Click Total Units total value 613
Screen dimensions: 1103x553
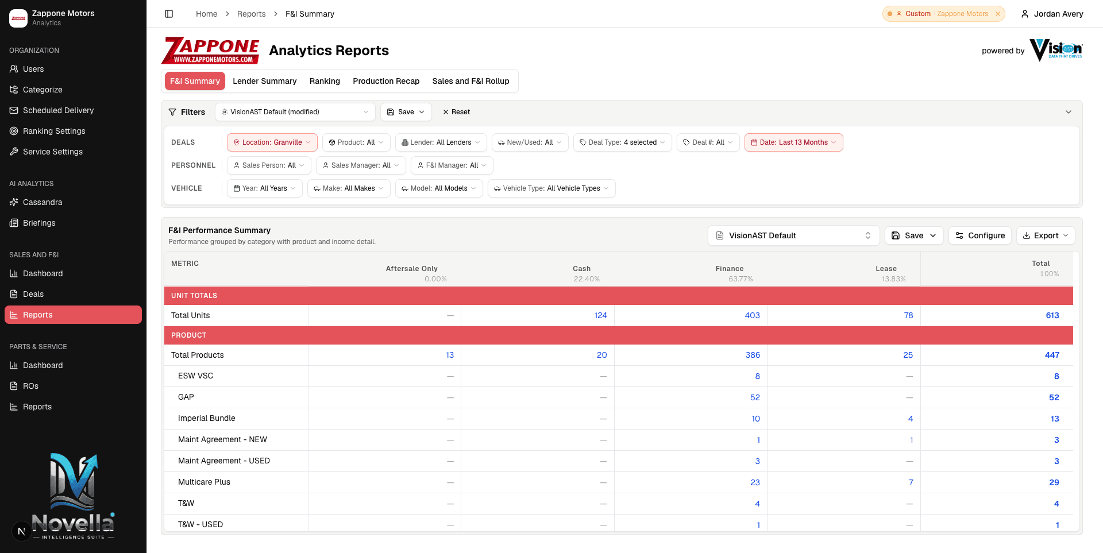pyautogui.click(x=1052, y=315)
